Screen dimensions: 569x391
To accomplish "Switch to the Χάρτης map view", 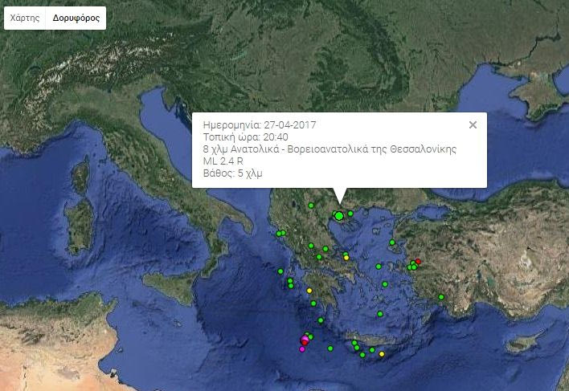I will tap(24, 18).
